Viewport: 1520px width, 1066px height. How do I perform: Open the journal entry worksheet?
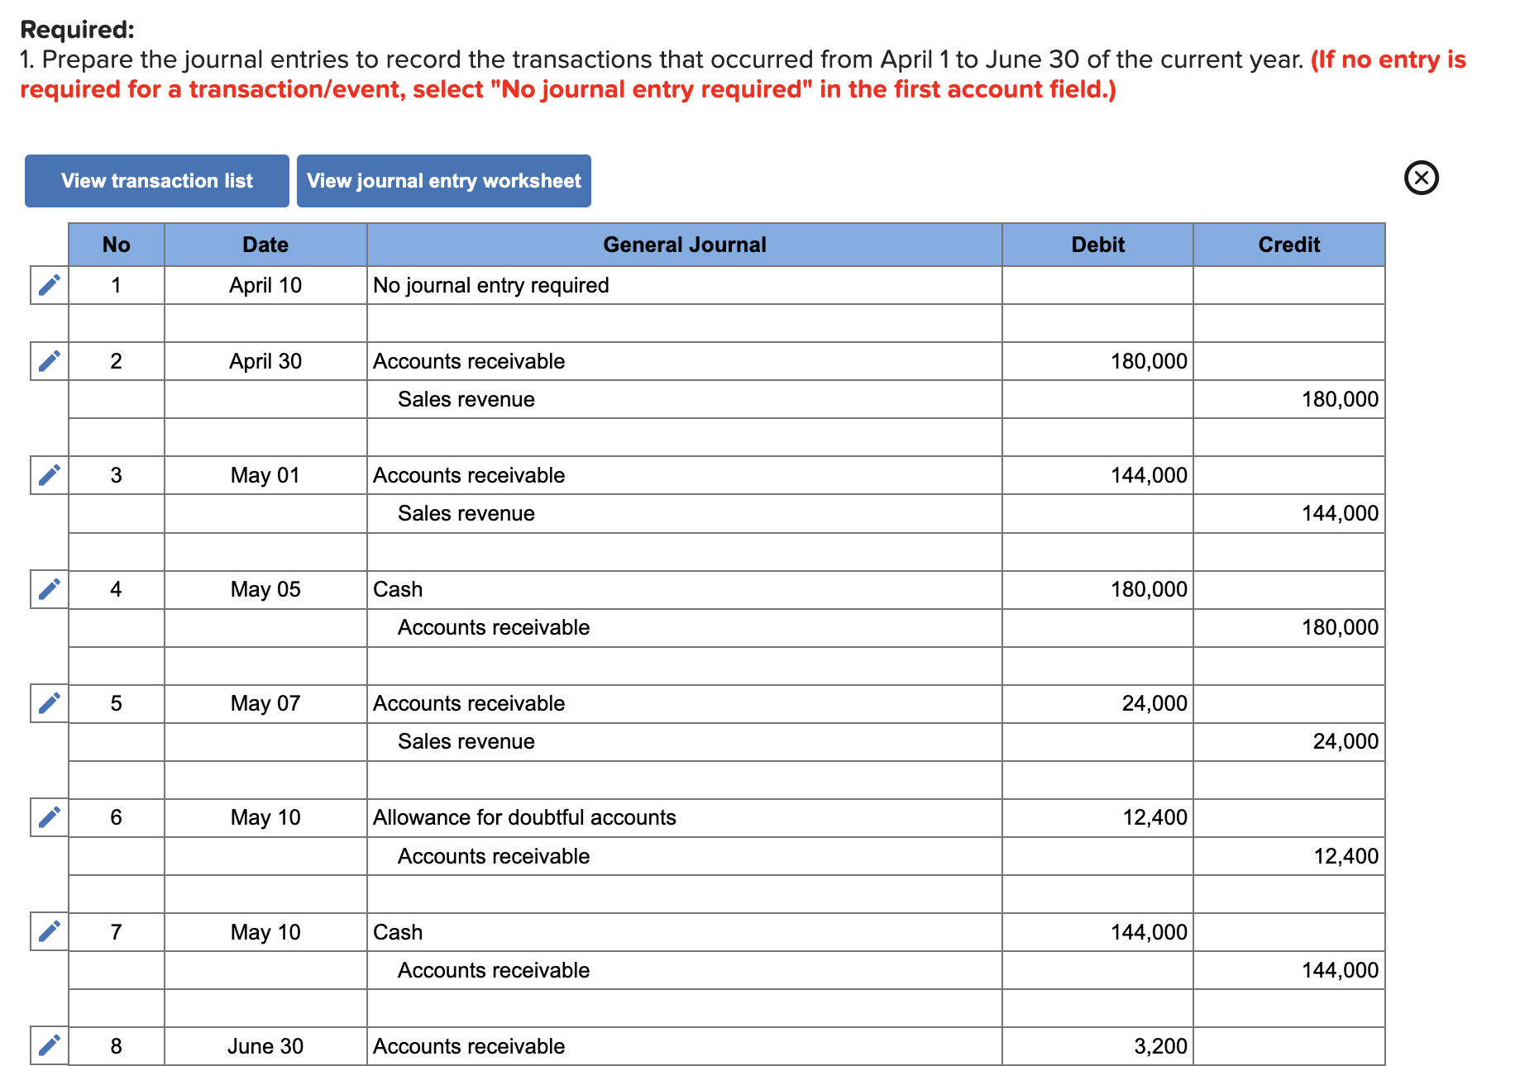coord(444,180)
